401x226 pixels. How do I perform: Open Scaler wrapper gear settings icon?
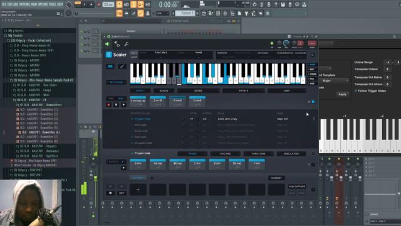pyautogui.click(x=117, y=44)
